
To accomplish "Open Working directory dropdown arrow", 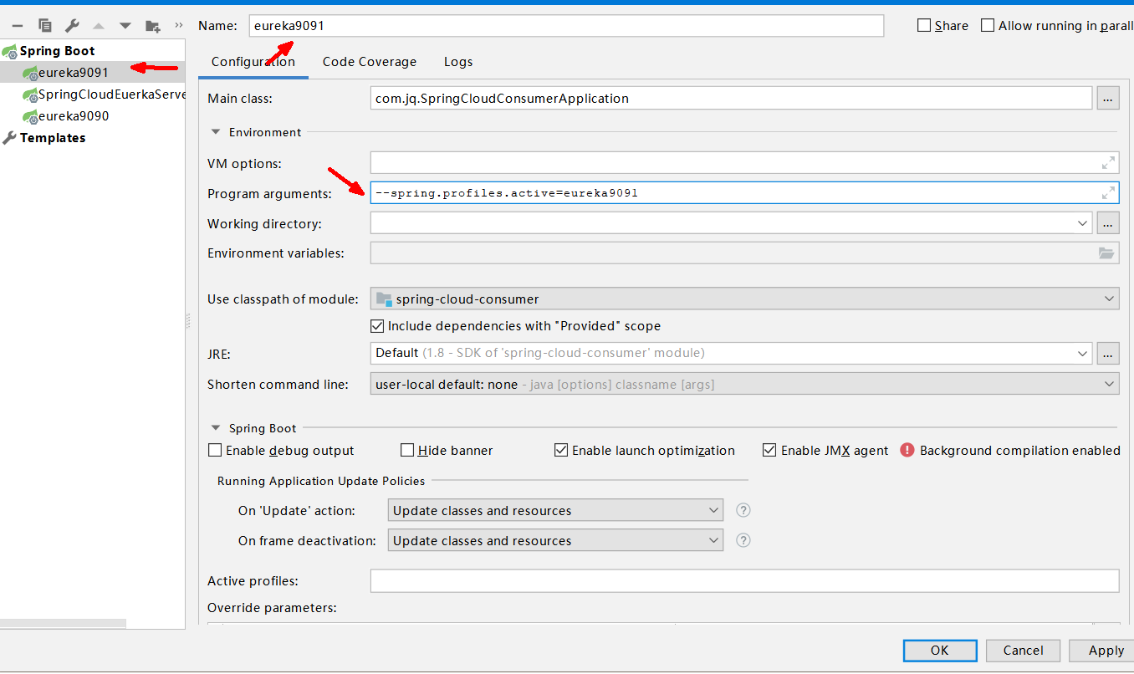I will pyautogui.click(x=1084, y=223).
